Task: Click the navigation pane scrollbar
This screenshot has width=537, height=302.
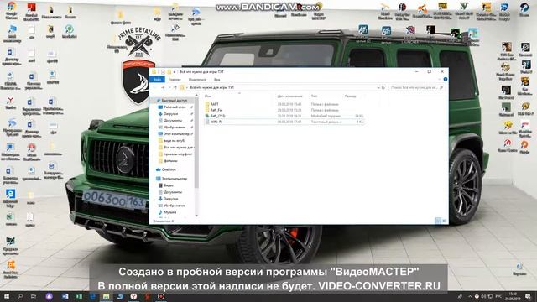Action: click(x=196, y=142)
